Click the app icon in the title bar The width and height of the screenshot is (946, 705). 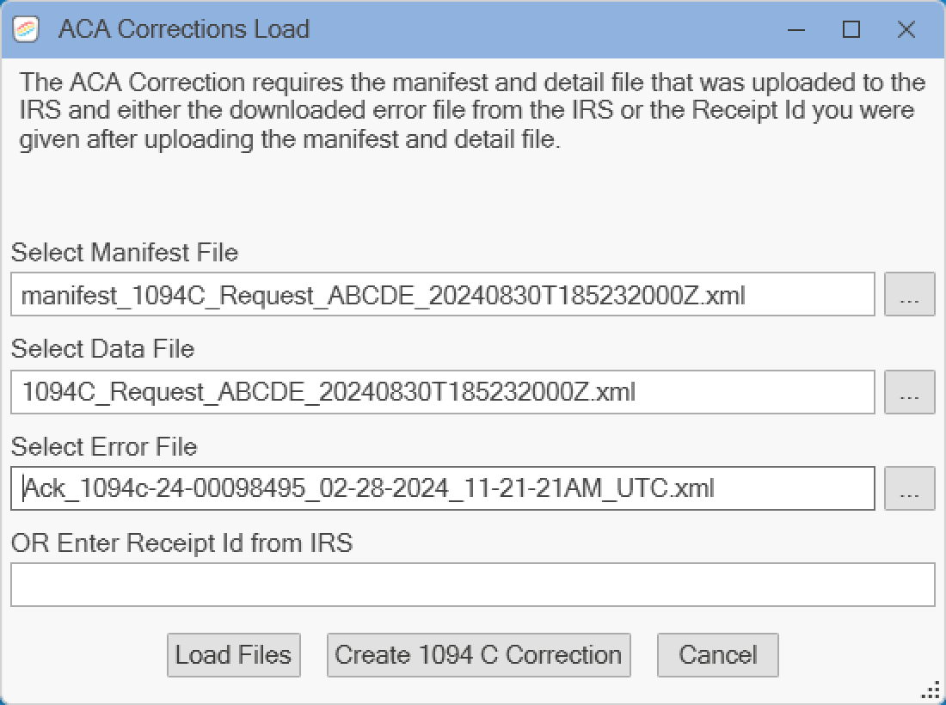pos(25,29)
